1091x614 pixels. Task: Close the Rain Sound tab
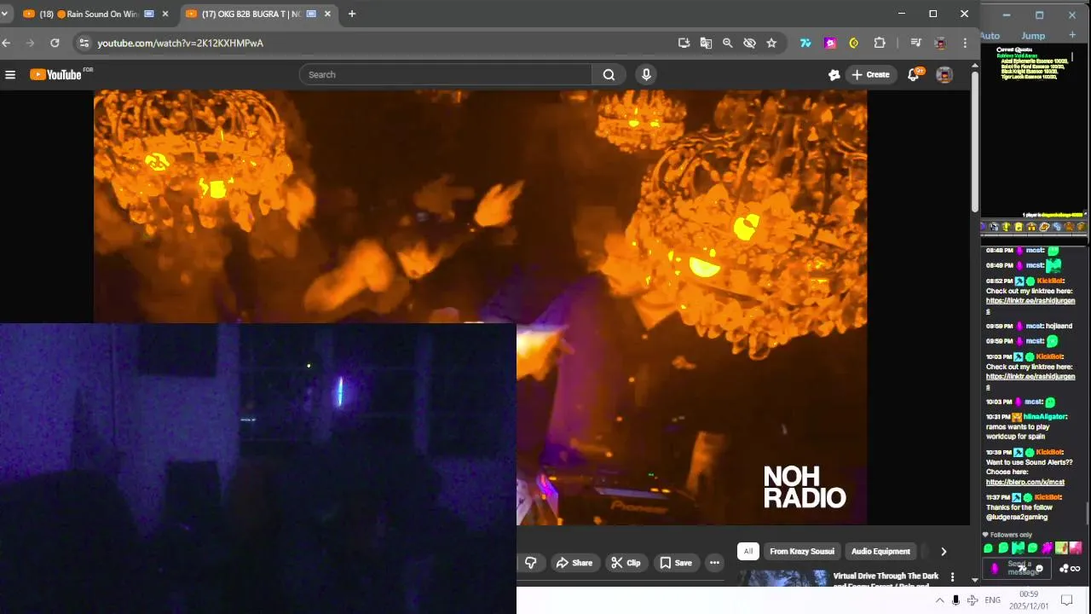(x=165, y=14)
